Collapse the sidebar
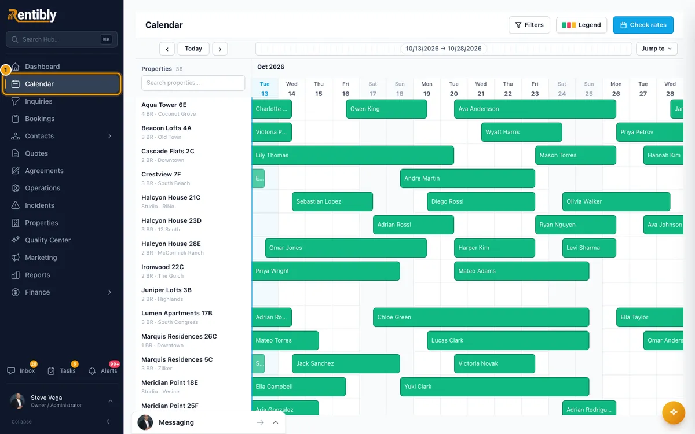695x434 pixels. [x=61, y=422]
